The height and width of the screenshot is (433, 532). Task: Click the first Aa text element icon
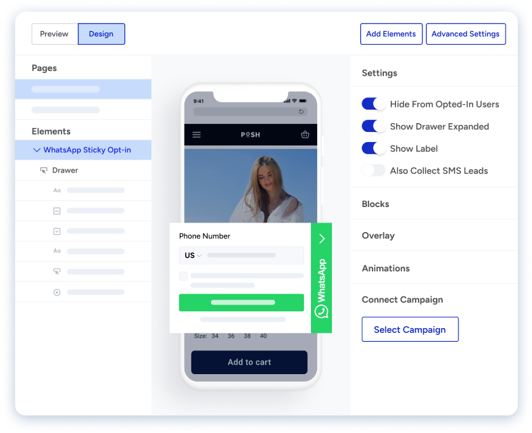(57, 191)
